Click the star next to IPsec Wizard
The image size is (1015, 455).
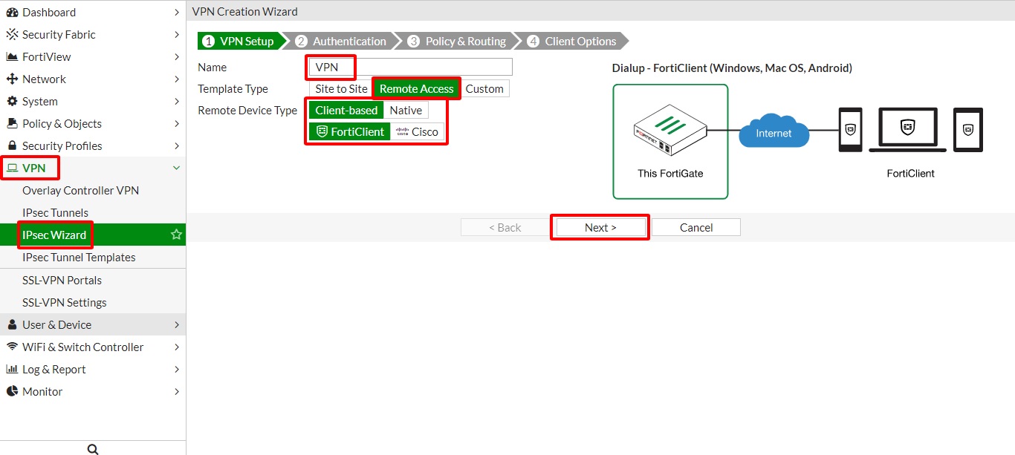tap(176, 235)
